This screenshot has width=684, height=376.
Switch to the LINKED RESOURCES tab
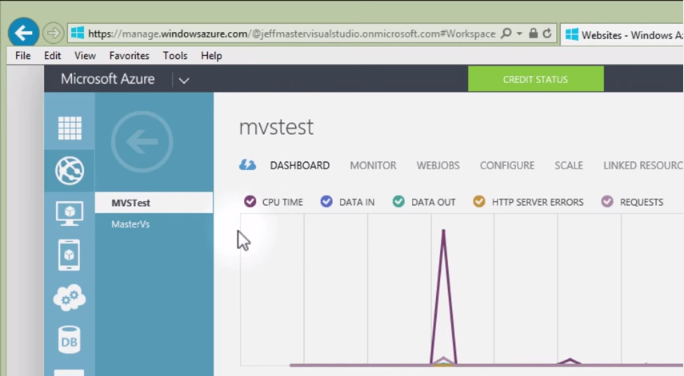click(643, 165)
